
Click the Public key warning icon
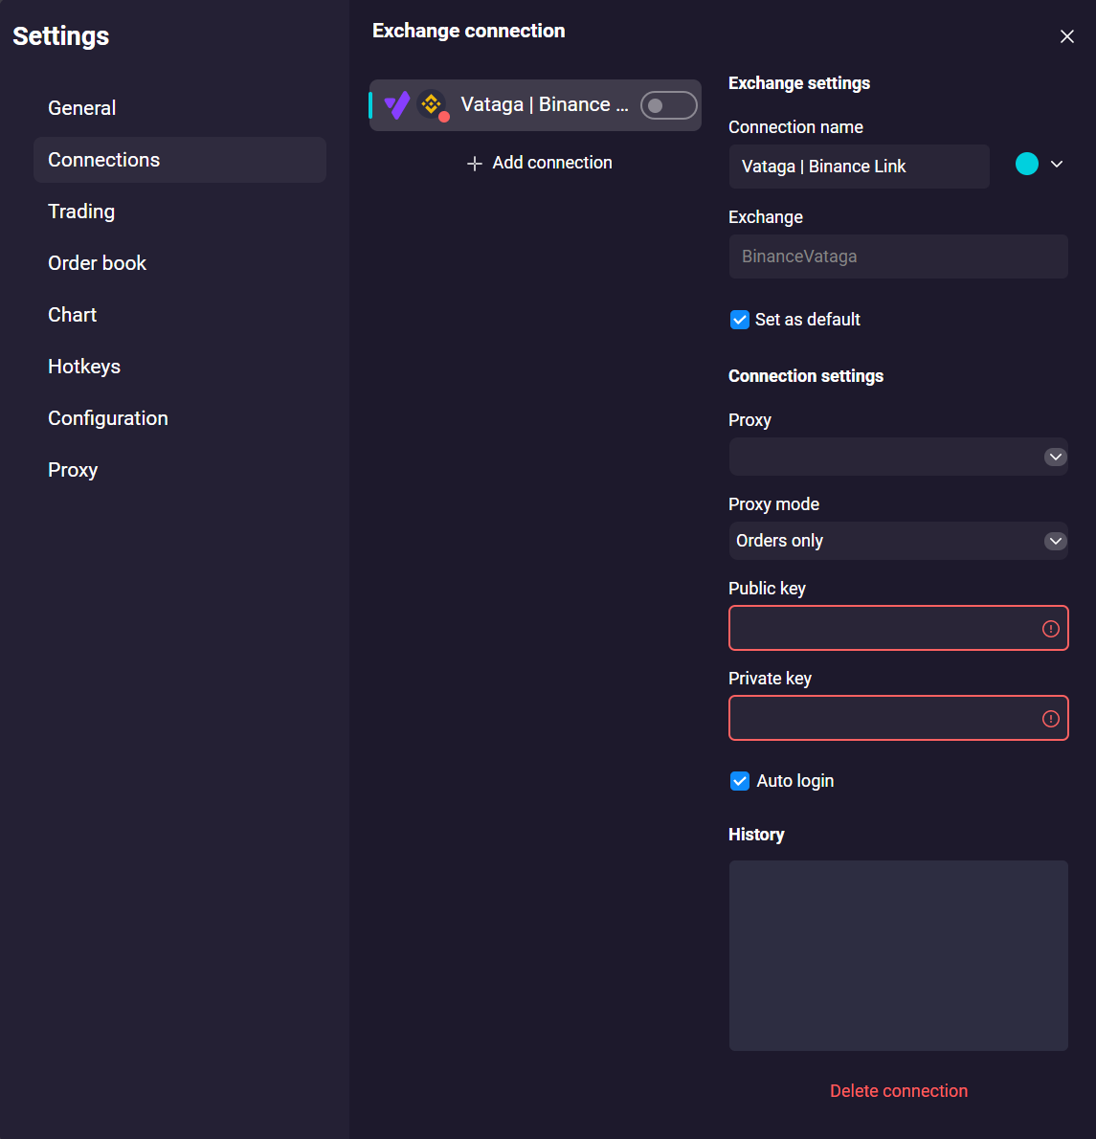pos(1050,628)
